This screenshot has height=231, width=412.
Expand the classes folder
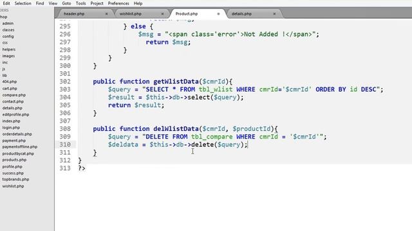(8, 30)
